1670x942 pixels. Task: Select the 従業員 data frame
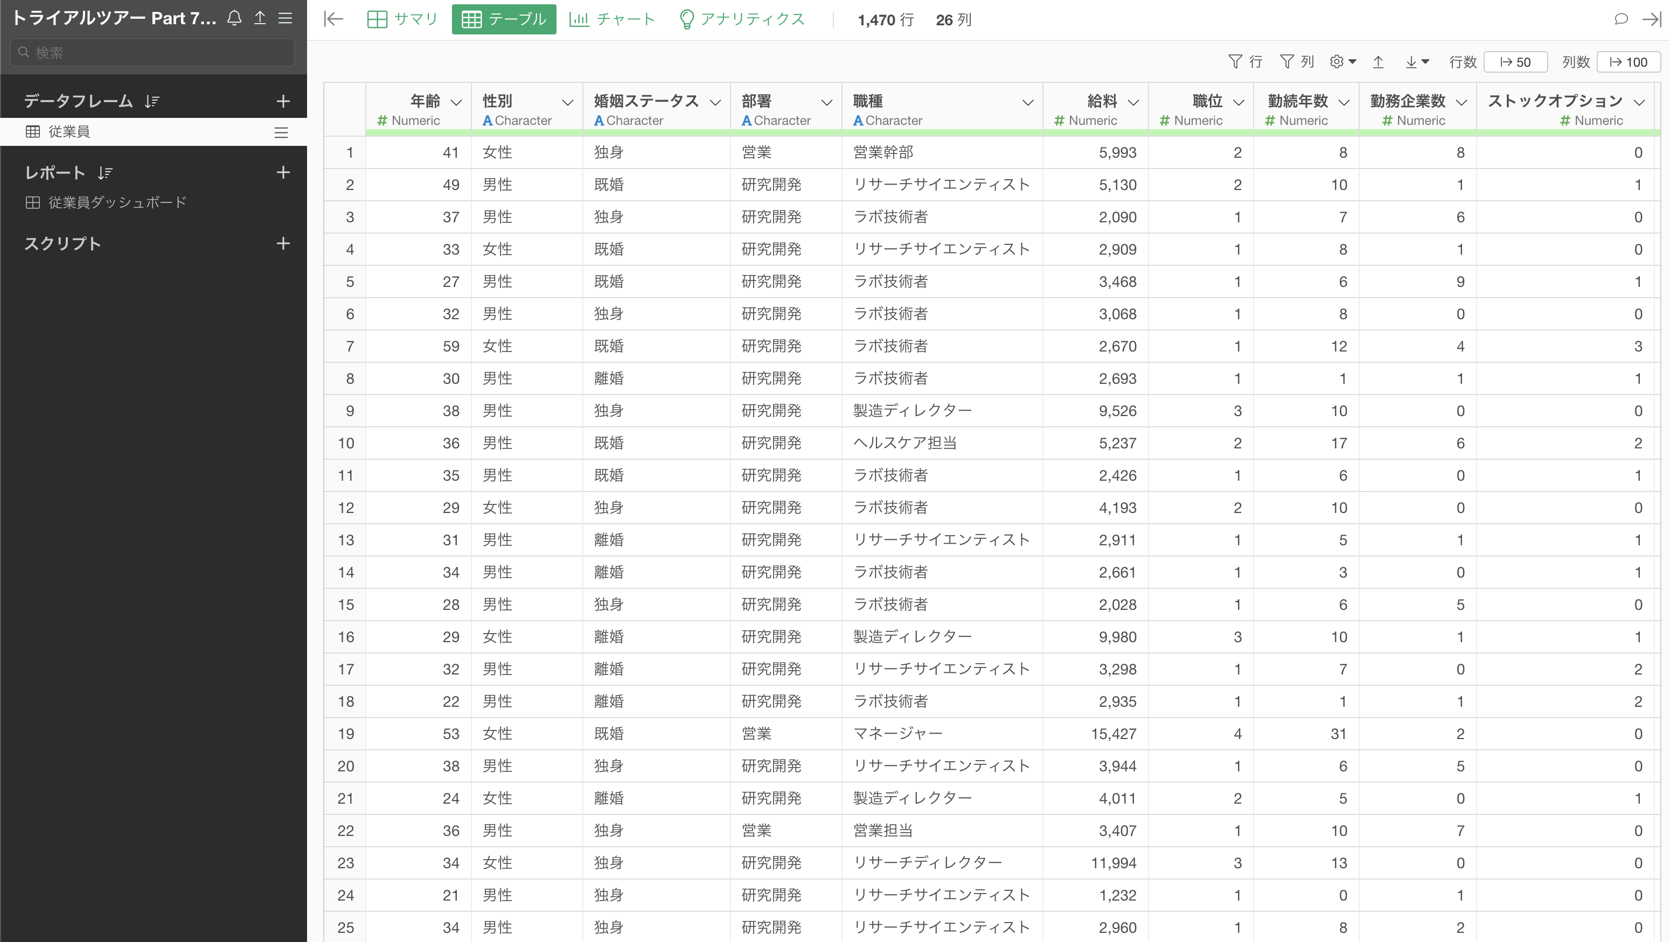153,131
